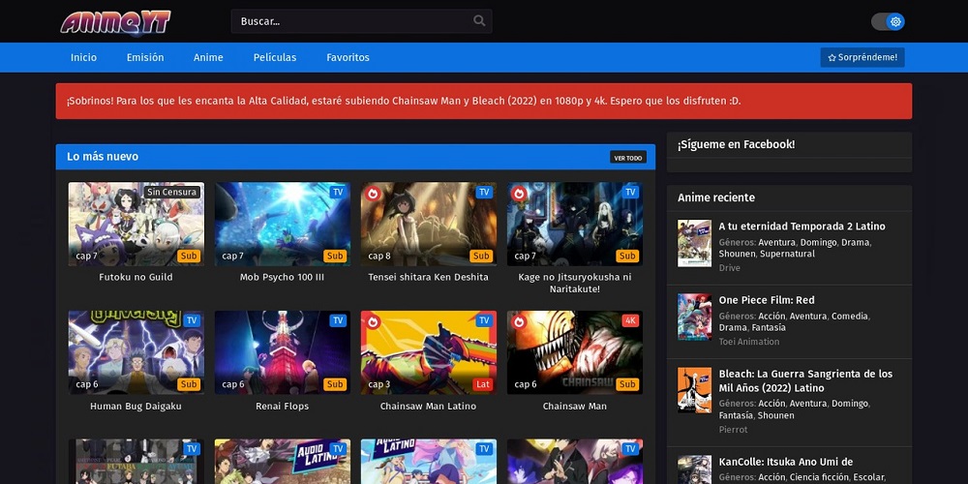Click the Bleach poster image

[x=694, y=390]
